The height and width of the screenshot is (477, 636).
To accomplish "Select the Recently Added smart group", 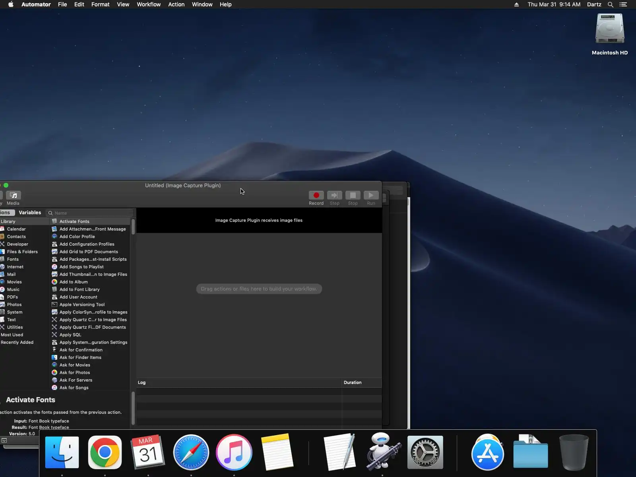I will click(x=25, y=342).
